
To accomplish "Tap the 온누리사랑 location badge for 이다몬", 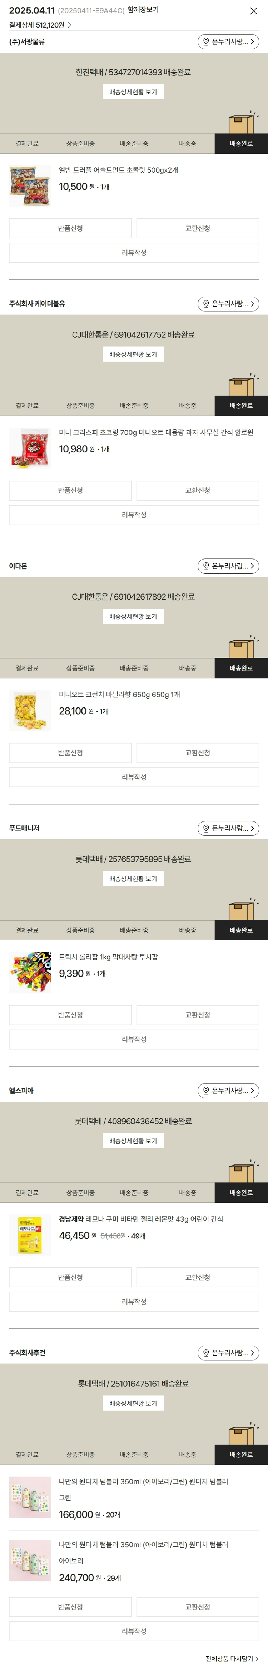I will [x=228, y=566].
